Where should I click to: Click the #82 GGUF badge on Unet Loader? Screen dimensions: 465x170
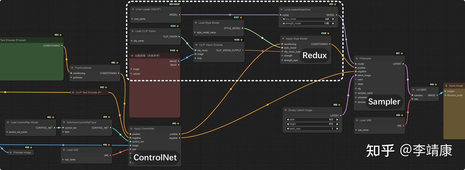pyautogui.click(x=175, y=4)
